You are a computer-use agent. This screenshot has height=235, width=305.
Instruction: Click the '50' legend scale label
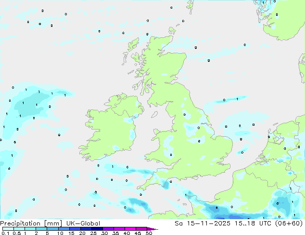pyautogui.click(x=149, y=233)
